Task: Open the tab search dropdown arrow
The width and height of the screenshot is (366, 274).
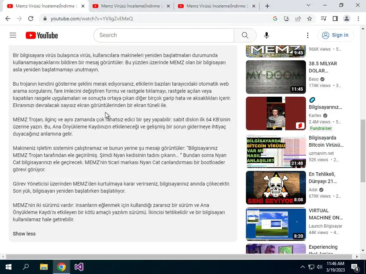Action: click(x=308, y=5)
